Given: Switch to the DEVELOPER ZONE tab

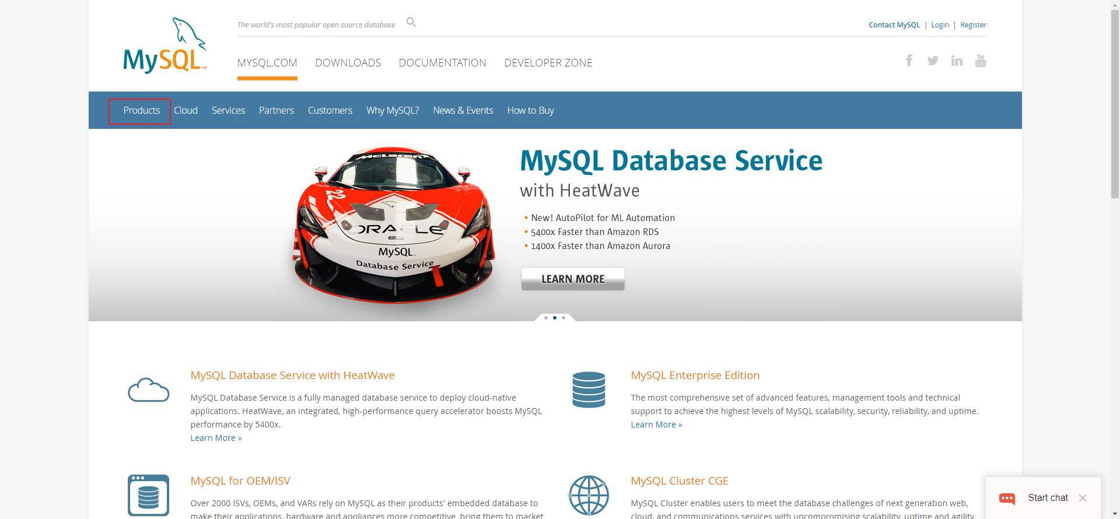Looking at the screenshot, I should coord(548,63).
